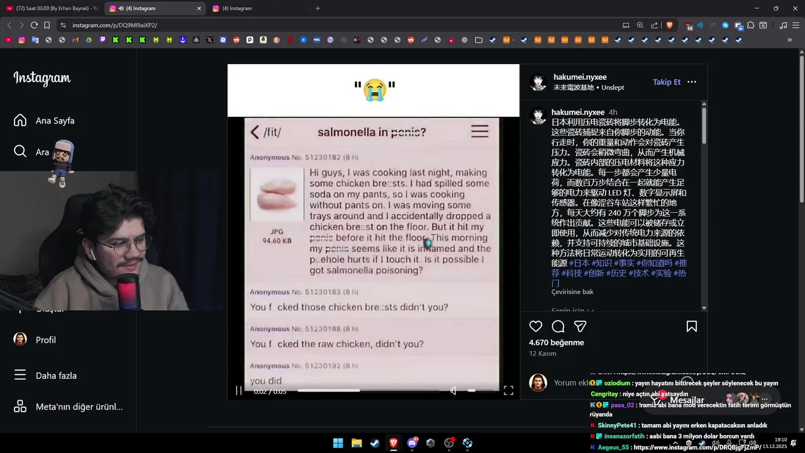Open Profil in the sidebar
This screenshot has width=805, height=453.
(35, 340)
